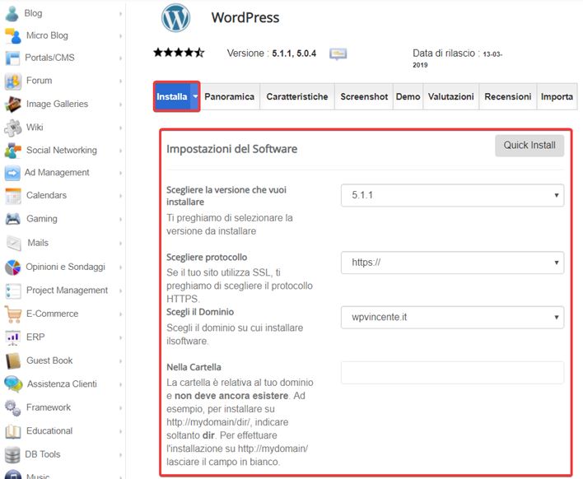Click the Forum category icon

click(x=13, y=81)
